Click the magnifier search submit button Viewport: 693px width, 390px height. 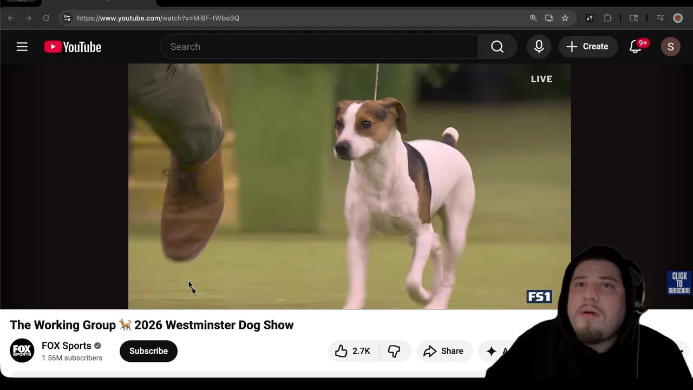pos(497,47)
